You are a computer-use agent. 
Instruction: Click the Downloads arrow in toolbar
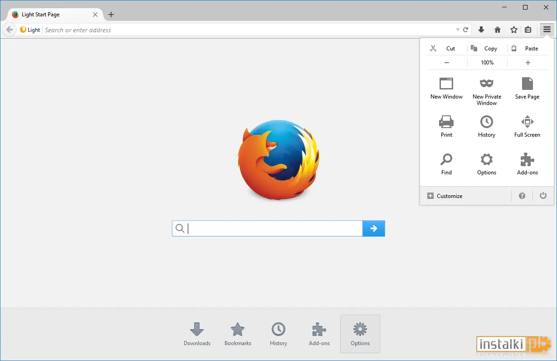(481, 30)
